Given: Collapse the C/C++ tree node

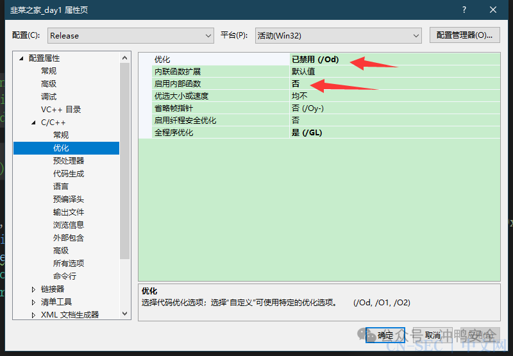Looking at the screenshot, I should pos(34,123).
